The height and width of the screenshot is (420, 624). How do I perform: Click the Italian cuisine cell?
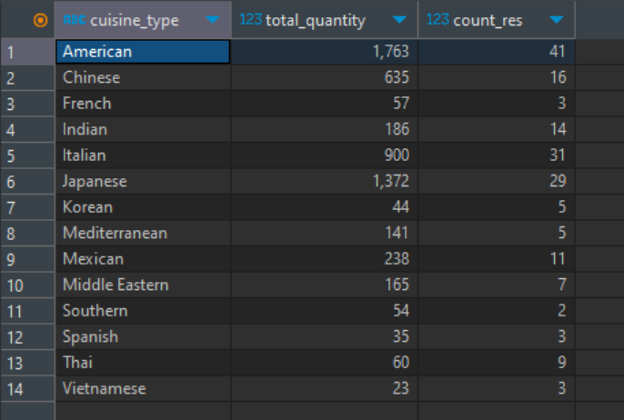143,155
